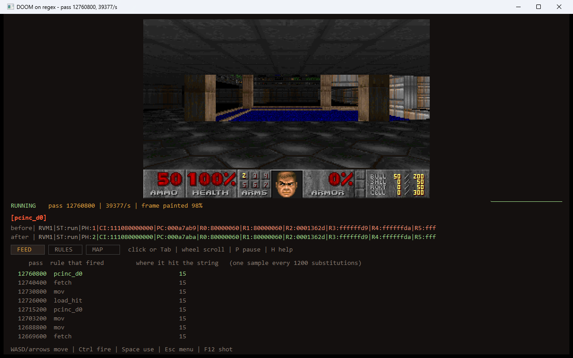Click the Doomguy face in status bar
The width and height of the screenshot is (573, 358).
(287, 184)
